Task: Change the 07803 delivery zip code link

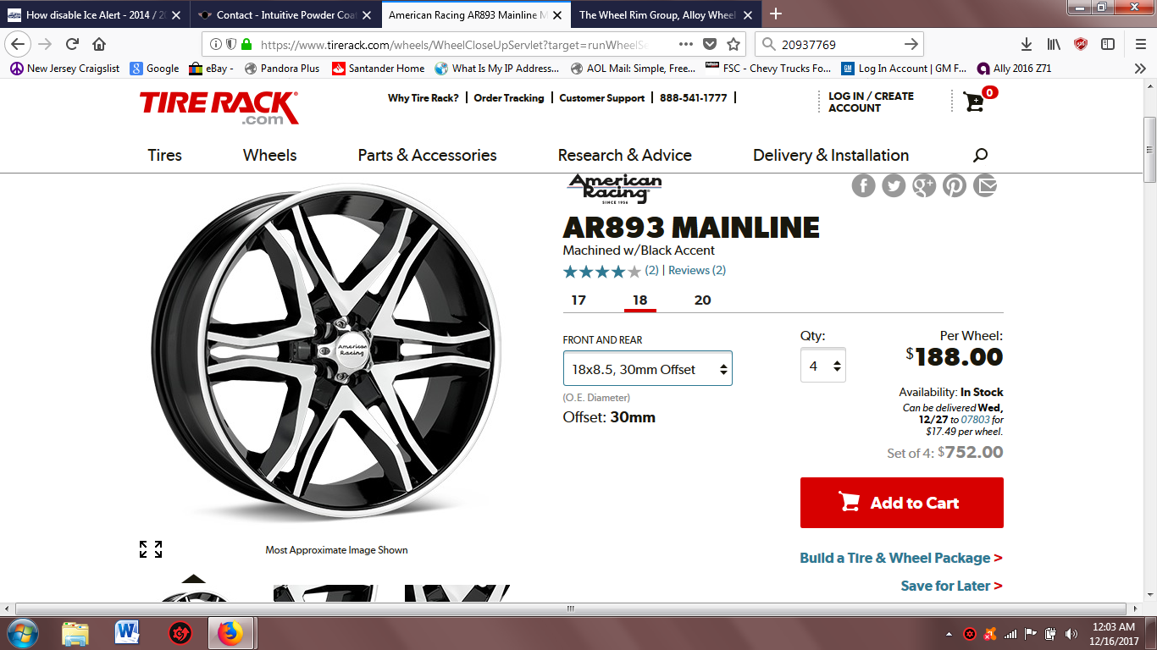Action: click(975, 420)
